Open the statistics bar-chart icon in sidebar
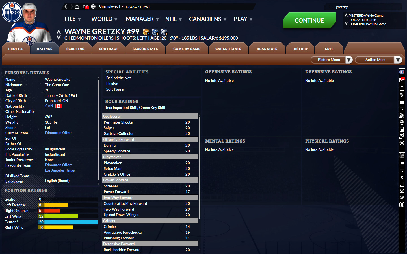 [402, 184]
